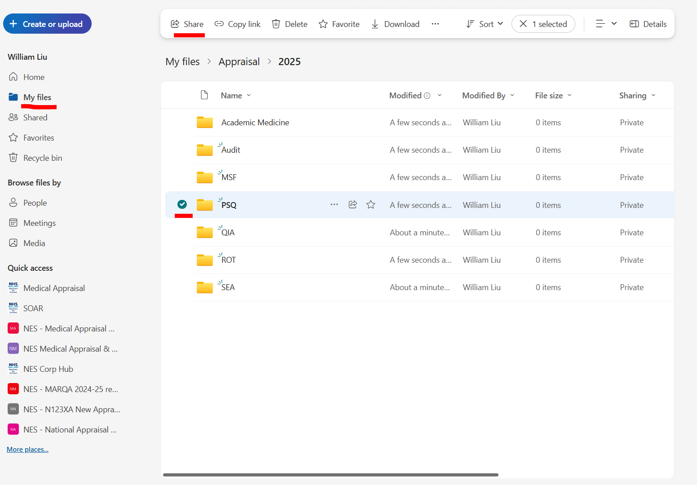This screenshot has height=485, width=697.
Task: Click the Create or upload button
Action: (47, 24)
